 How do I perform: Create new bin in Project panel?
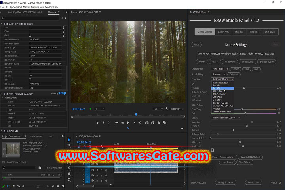[x=58, y=186]
